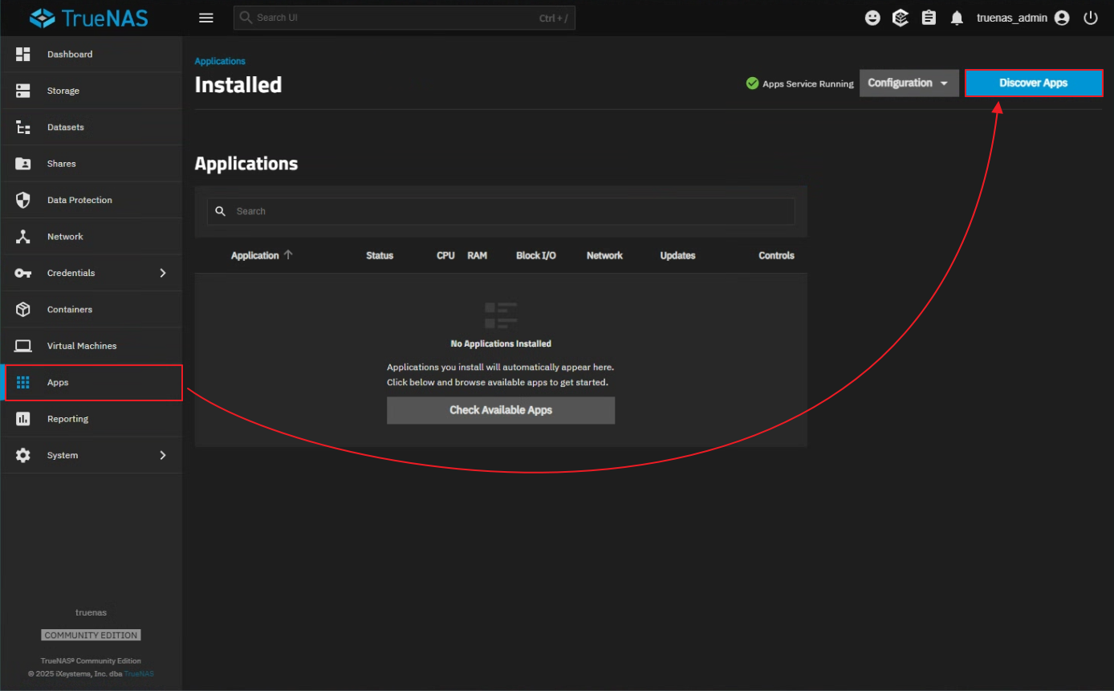Click the Network sidebar icon
This screenshot has height=691, width=1114.
tap(23, 237)
